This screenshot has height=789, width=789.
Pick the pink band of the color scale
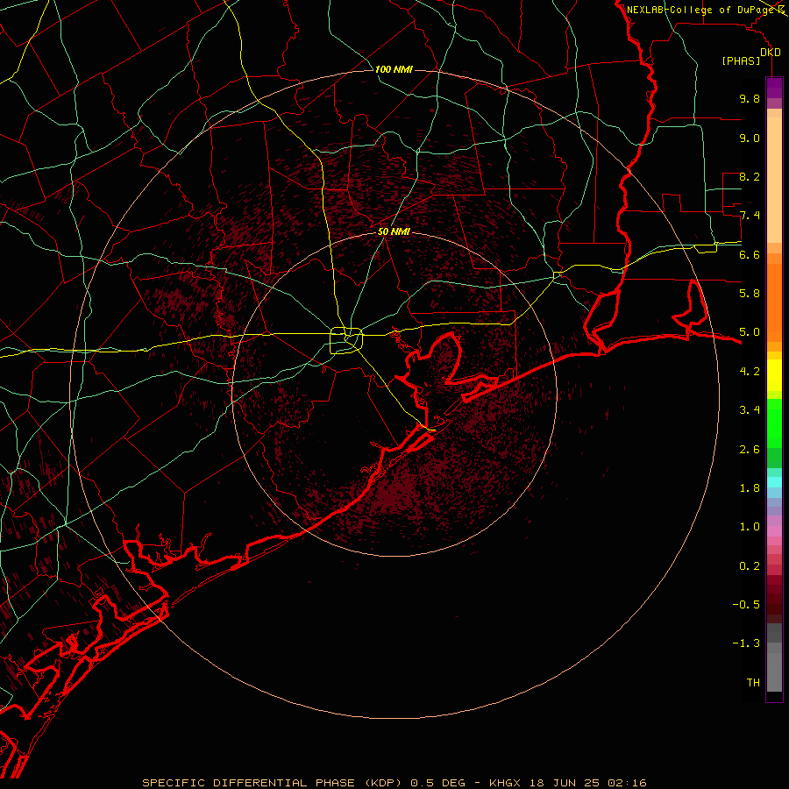tap(774, 531)
